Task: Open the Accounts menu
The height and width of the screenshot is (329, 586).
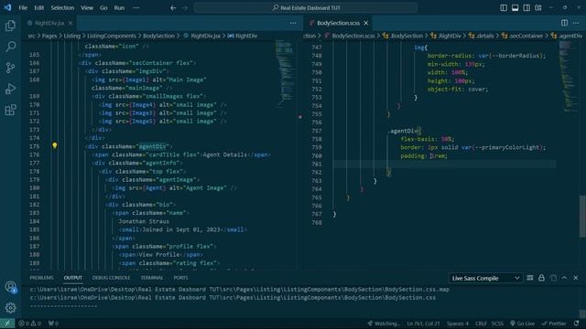Action: (10, 287)
